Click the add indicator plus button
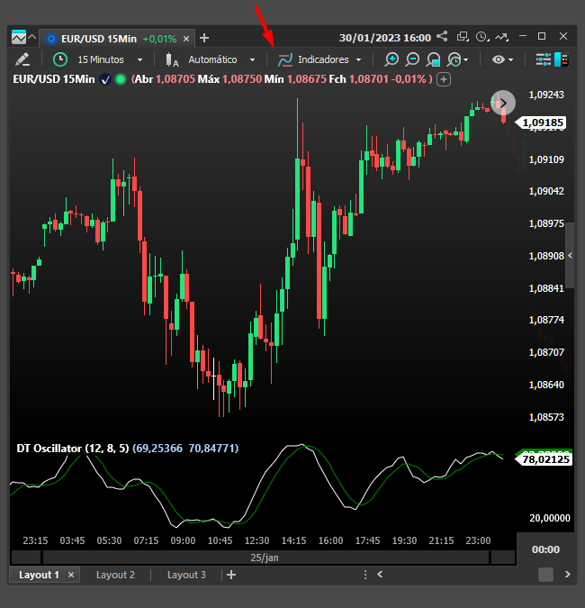The image size is (585, 608). (x=444, y=79)
